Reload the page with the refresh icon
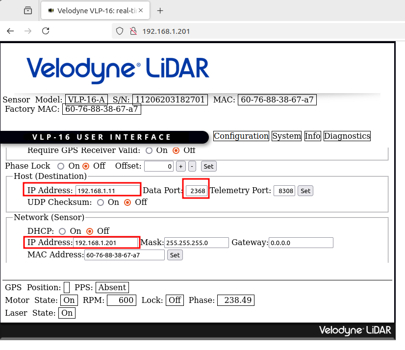Viewport: 405px width, 350px height. click(x=46, y=31)
